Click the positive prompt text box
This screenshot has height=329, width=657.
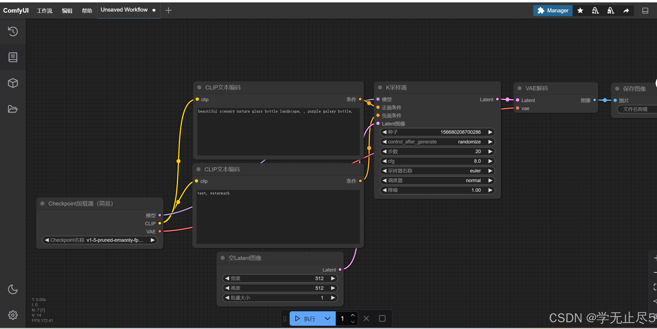[x=278, y=132]
